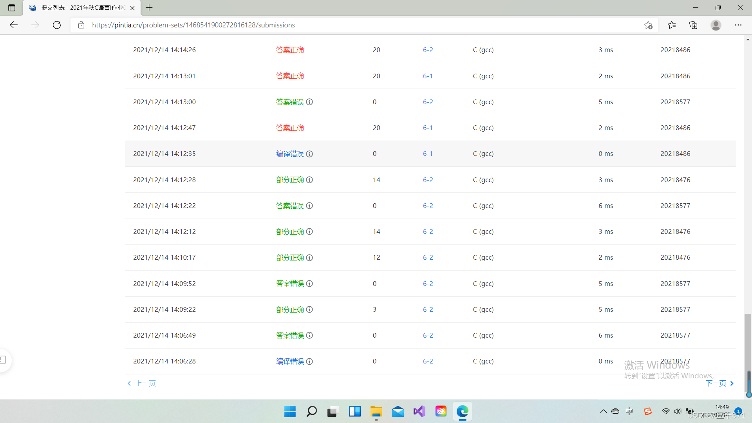Open Visual Studio from taskbar

(419, 411)
